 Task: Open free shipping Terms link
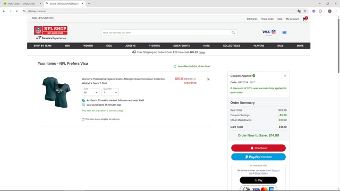pyautogui.click(x=202, y=53)
